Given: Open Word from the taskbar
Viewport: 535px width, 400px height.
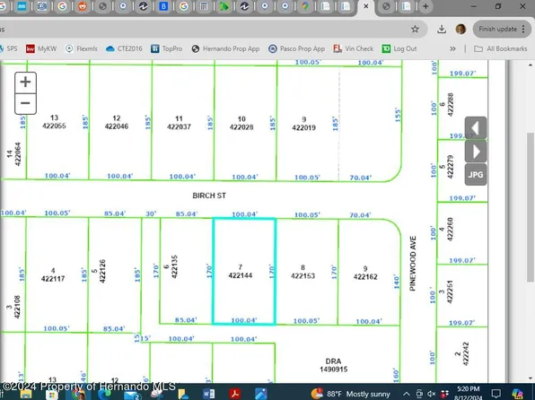Looking at the screenshot, I should tap(208, 394).
